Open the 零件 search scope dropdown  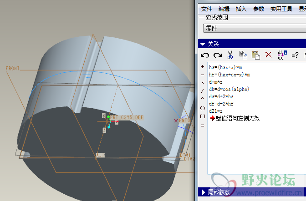[255, 28]
